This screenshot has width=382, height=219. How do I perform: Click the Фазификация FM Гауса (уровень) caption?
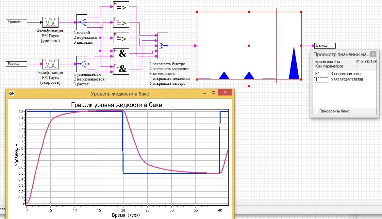click(50, 36)
